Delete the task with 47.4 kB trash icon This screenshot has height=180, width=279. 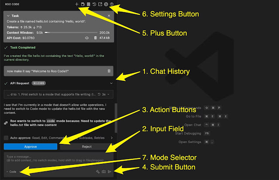tap(95, 38)
